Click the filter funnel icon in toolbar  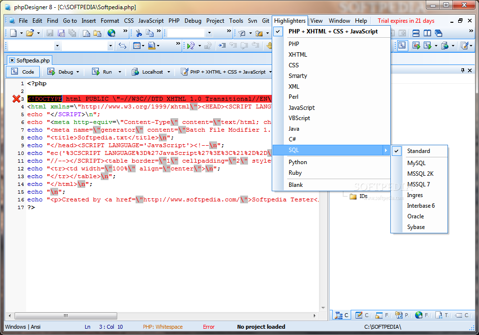(242, 33)
